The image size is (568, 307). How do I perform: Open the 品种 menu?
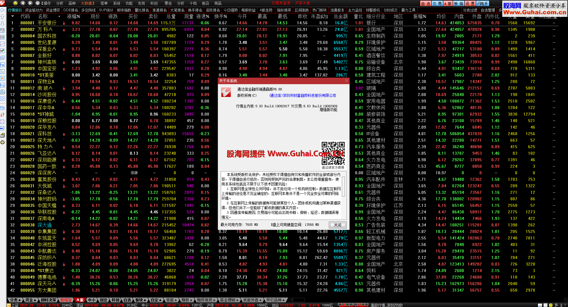[72, 3]
